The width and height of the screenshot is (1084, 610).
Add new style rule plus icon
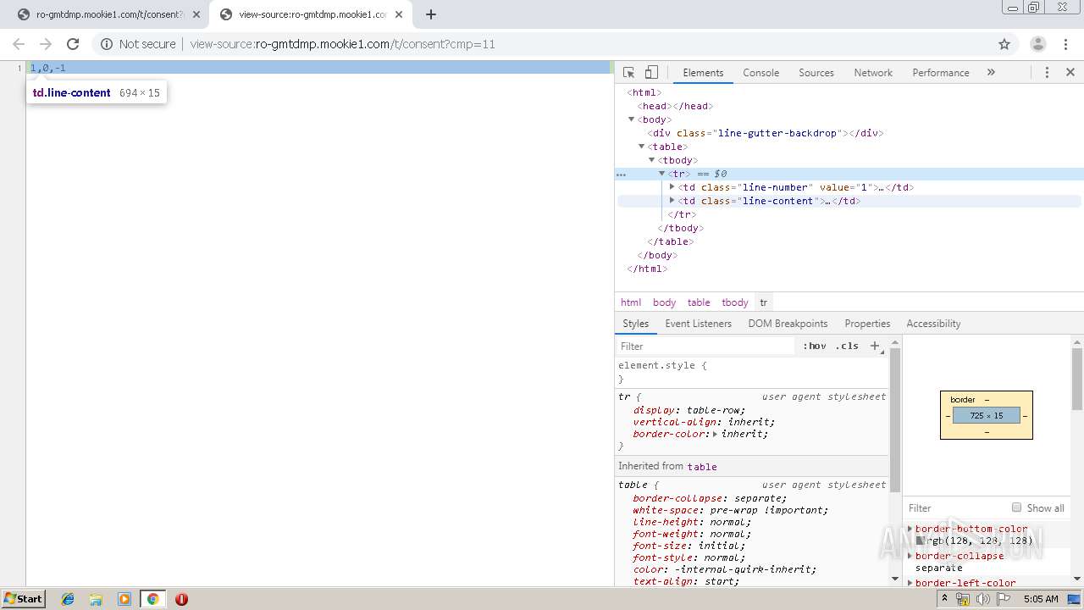click(x=875, y=346)
